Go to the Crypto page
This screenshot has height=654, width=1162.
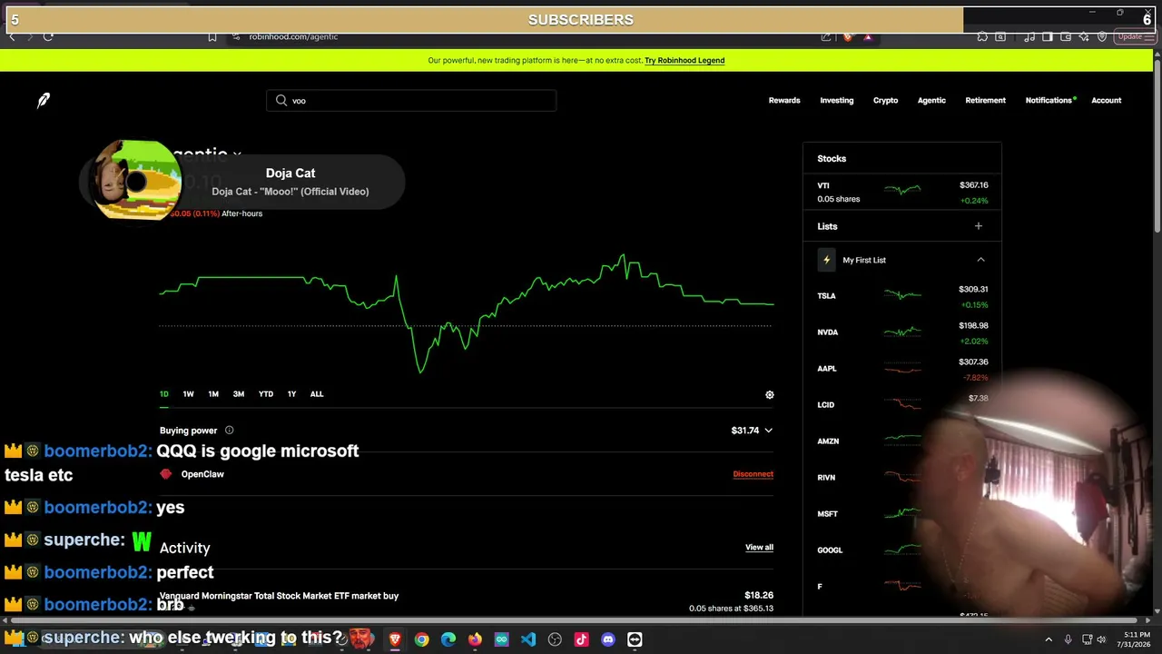pyautogui.click(x=886, y=100)
